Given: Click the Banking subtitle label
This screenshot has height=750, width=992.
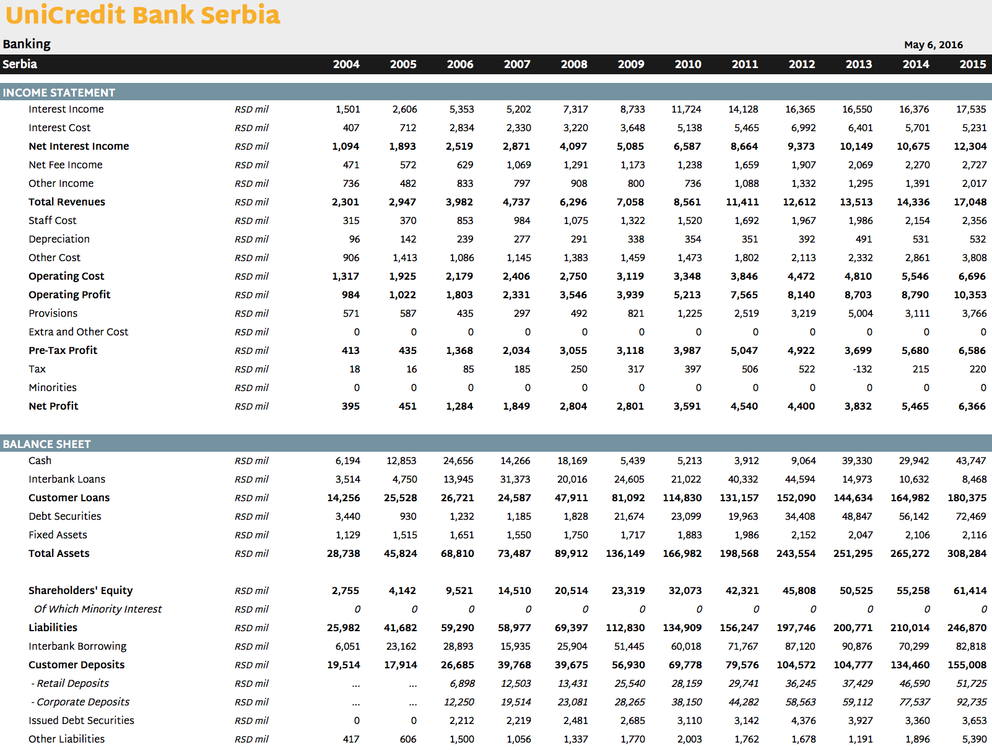Looking at the screenshot, I should [x=27, y=44].
